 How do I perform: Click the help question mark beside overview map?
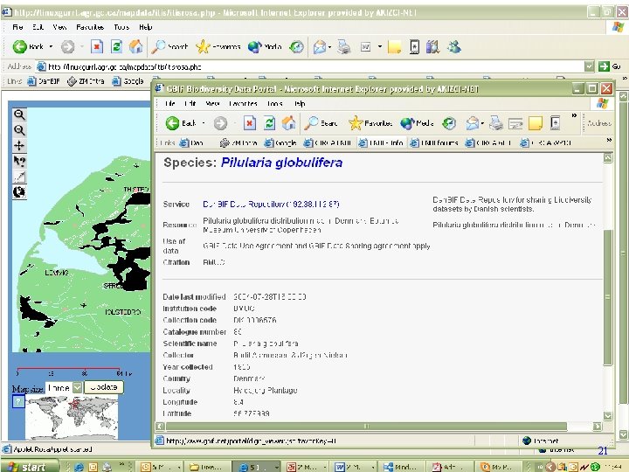18,401
